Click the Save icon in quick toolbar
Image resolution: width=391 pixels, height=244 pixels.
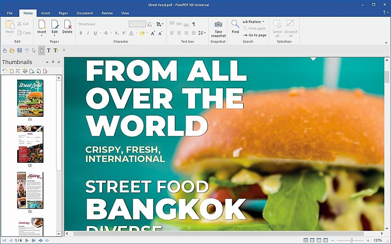tap(20, 50)
